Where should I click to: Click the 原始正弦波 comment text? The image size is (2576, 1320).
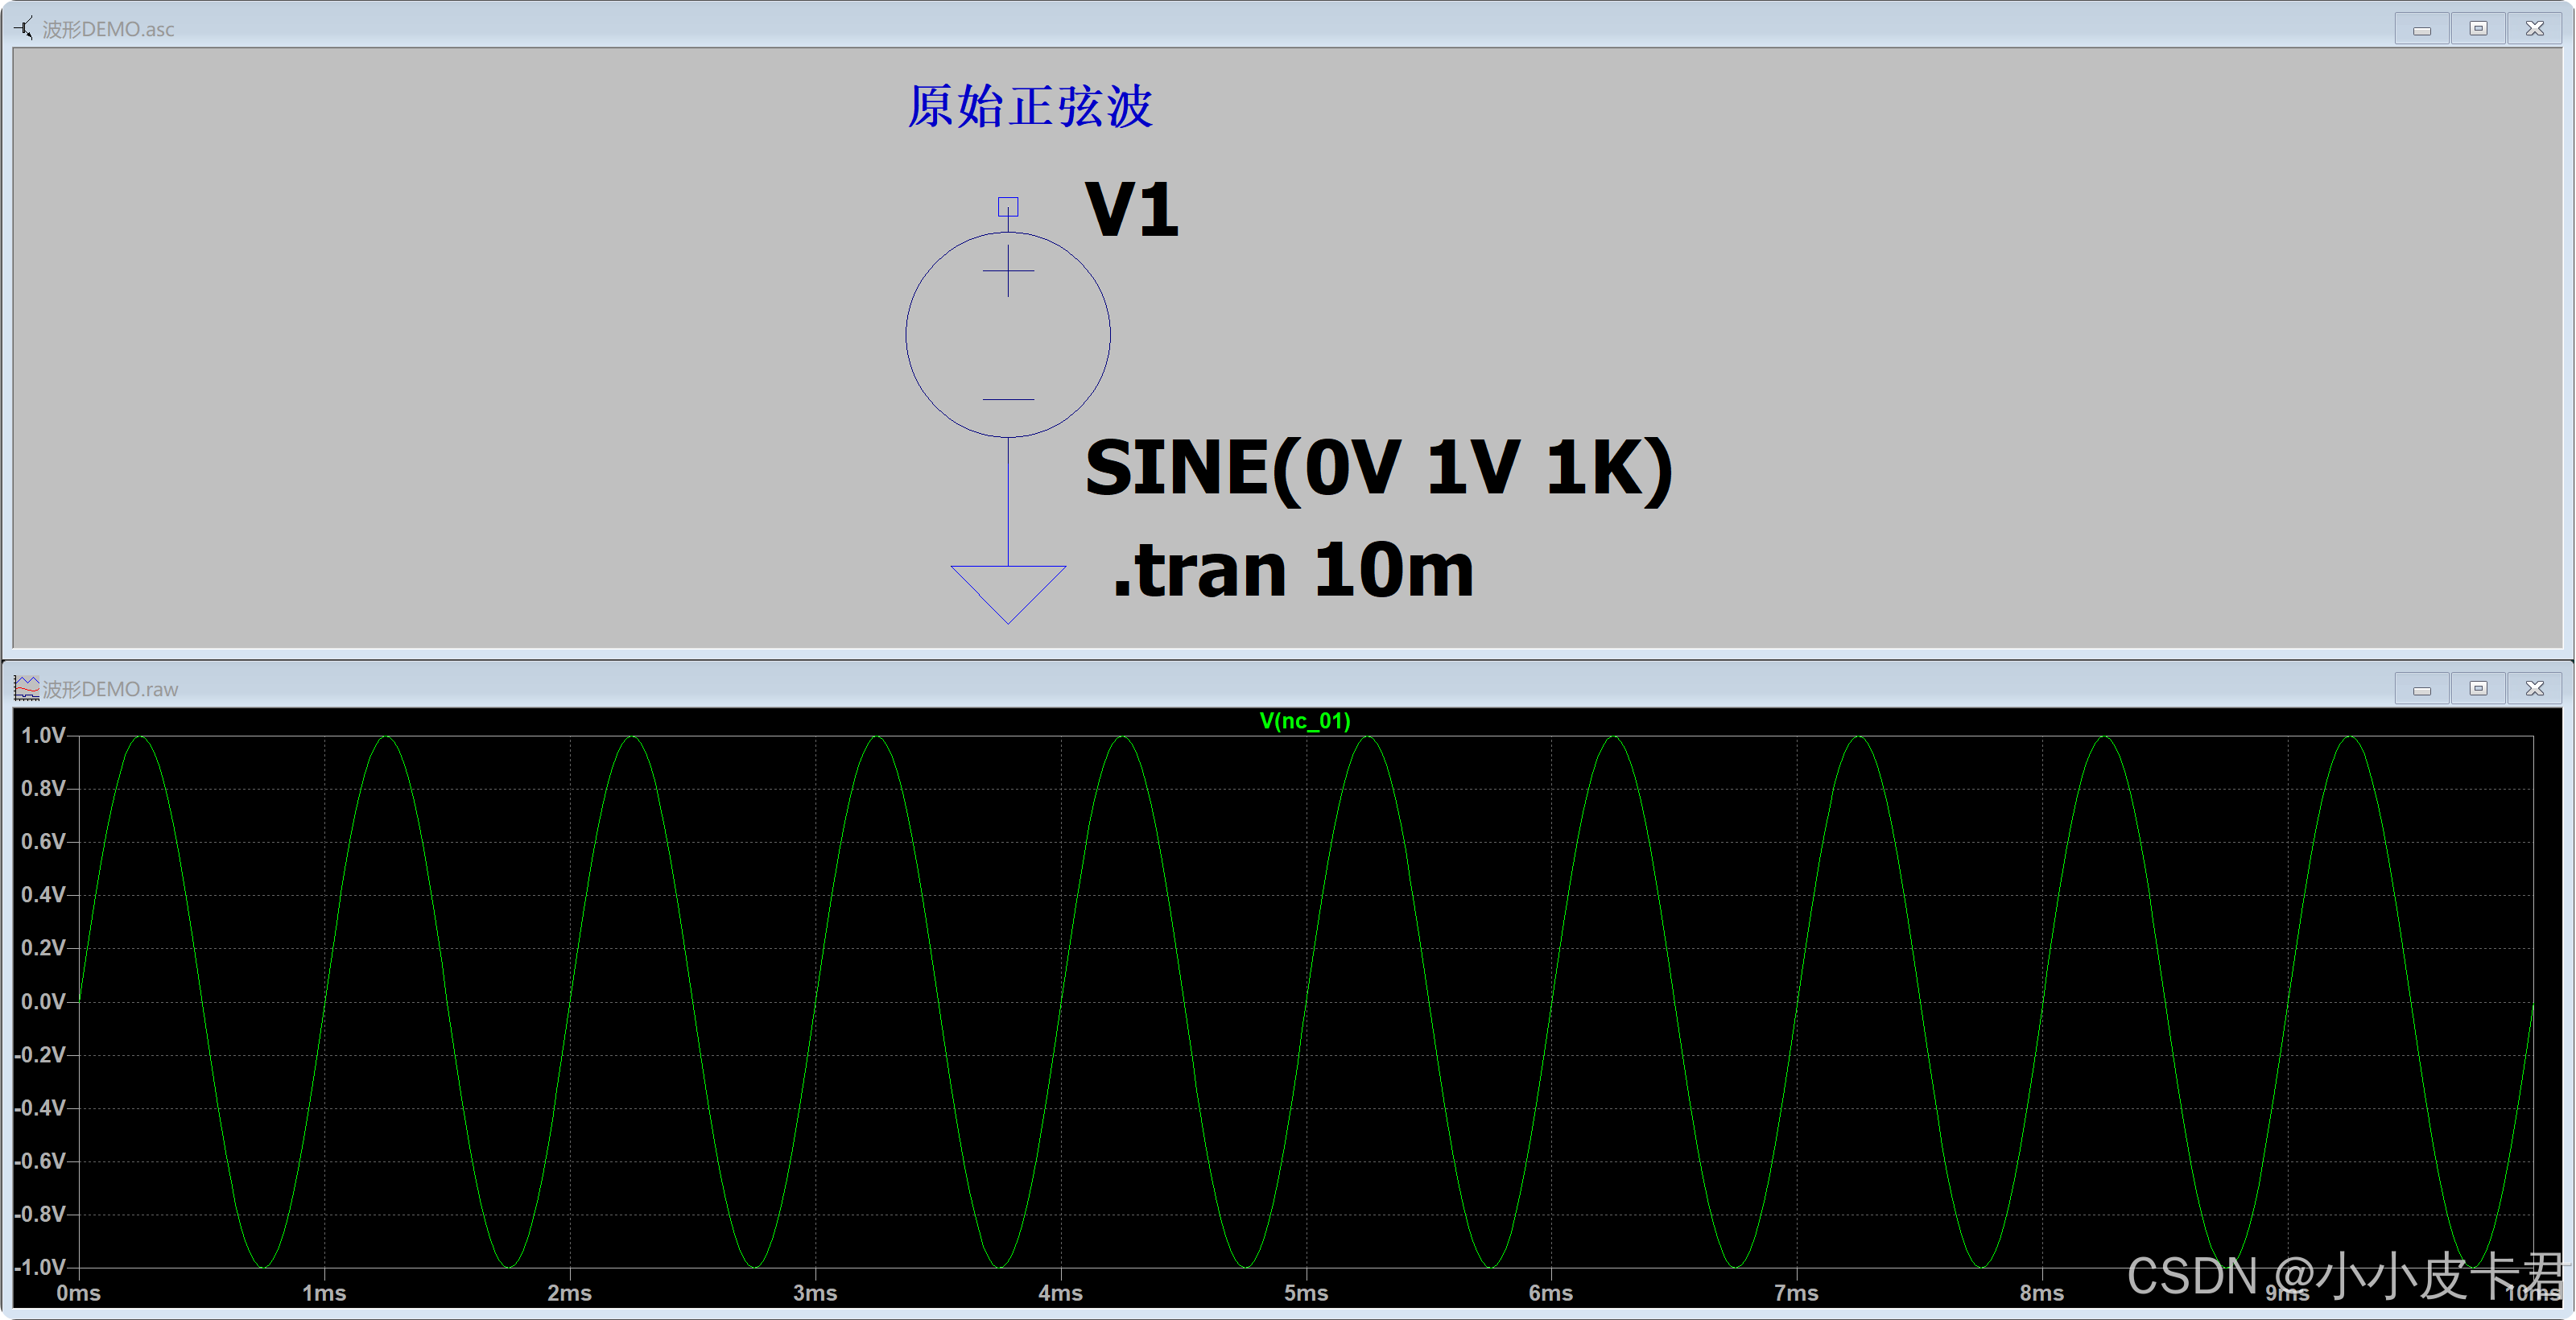[1030, 106]
